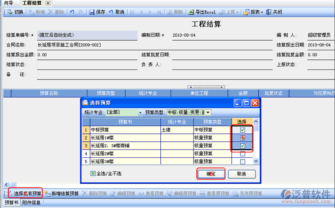Check the 长延居2#楼 row checkbox
This screenshot has width=335, height=208.
coord(242,154)
